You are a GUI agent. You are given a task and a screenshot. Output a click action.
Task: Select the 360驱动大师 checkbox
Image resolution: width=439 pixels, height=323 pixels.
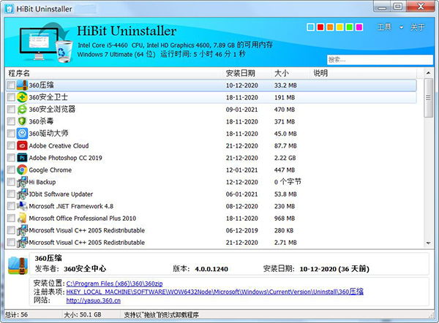click(11, 134)
